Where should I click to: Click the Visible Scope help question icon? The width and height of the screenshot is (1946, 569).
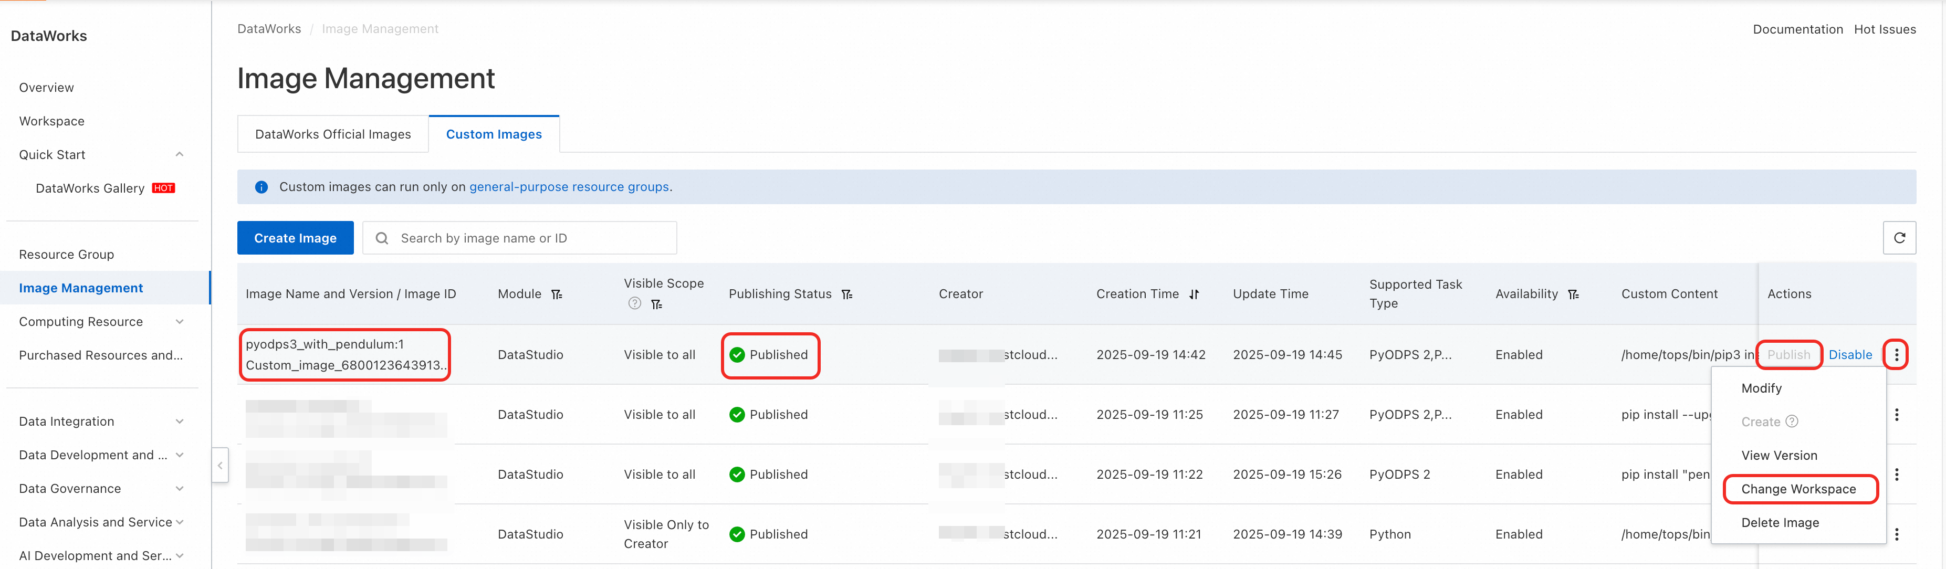[x=634, y=304]
